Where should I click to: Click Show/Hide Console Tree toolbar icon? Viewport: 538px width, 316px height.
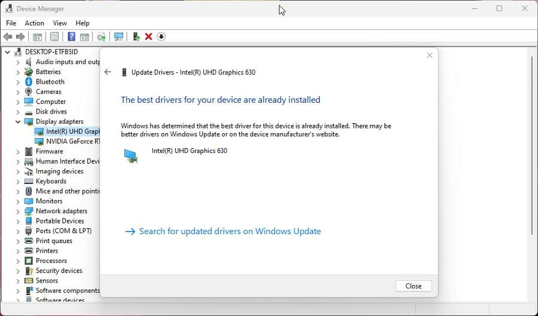click(38, 36)
